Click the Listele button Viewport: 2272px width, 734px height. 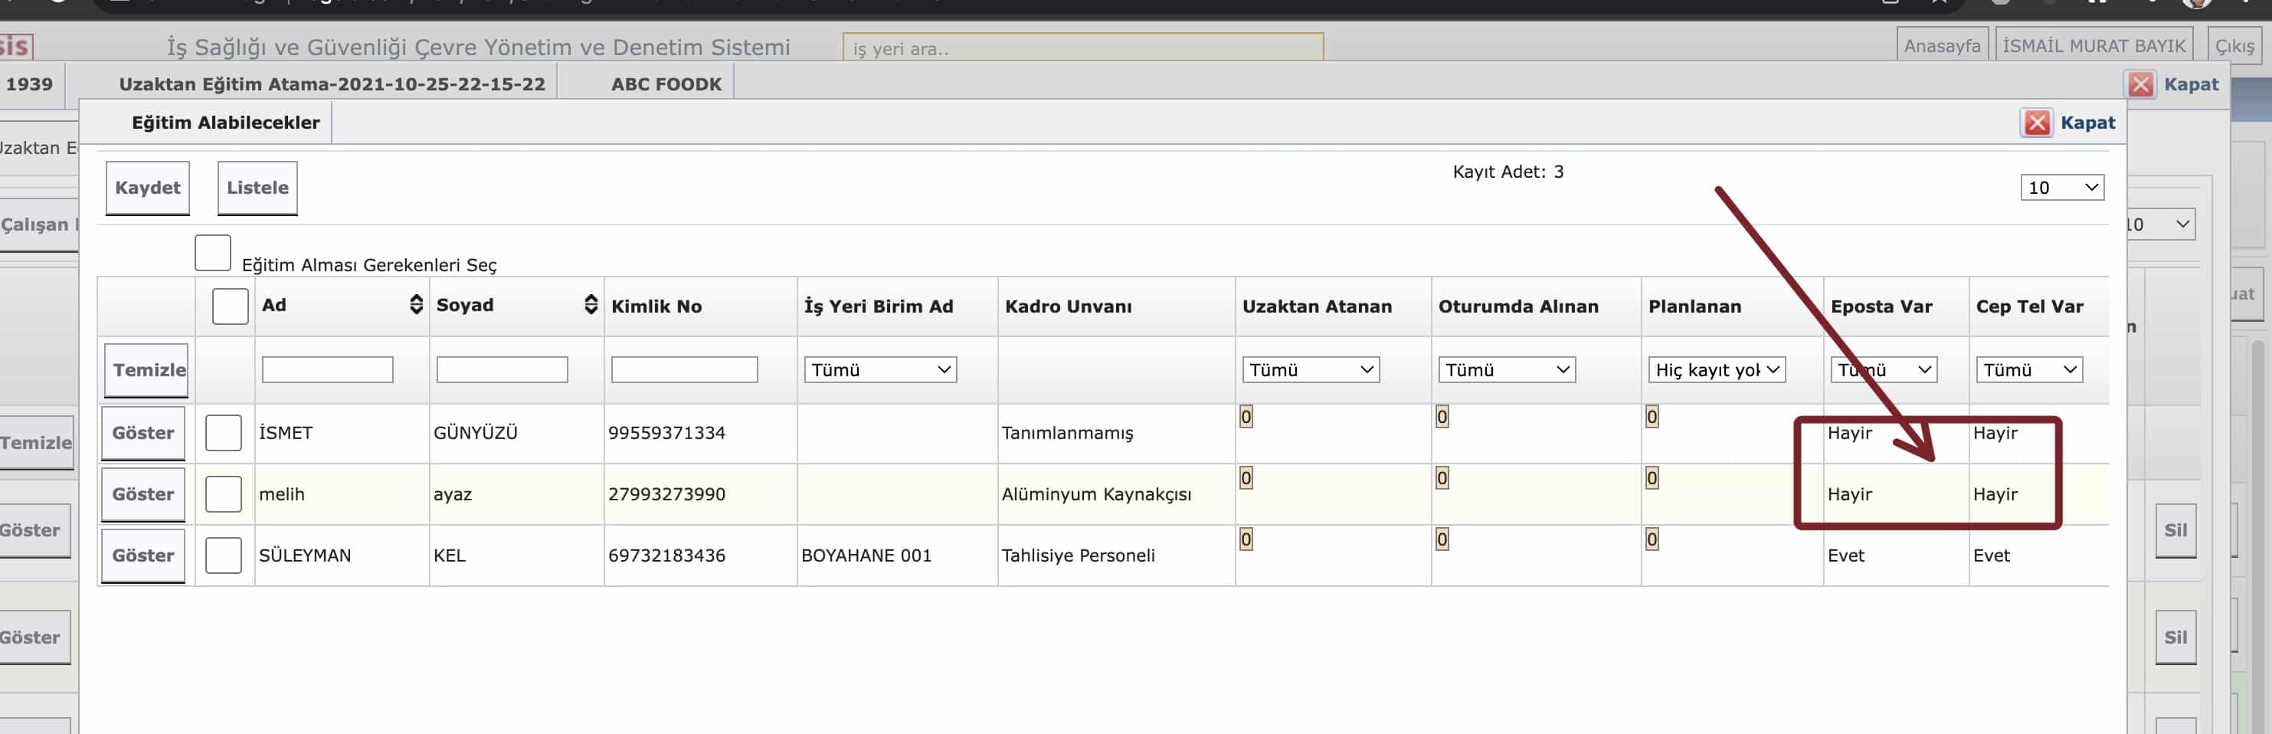tap(257, 188)
